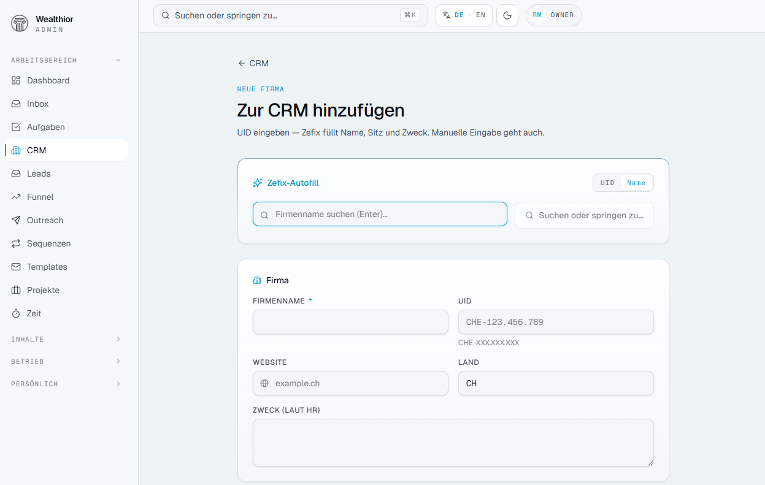Click search box beside Firmenname suchen
Viewport: 765px width, 485px height.
click(584, 215)
